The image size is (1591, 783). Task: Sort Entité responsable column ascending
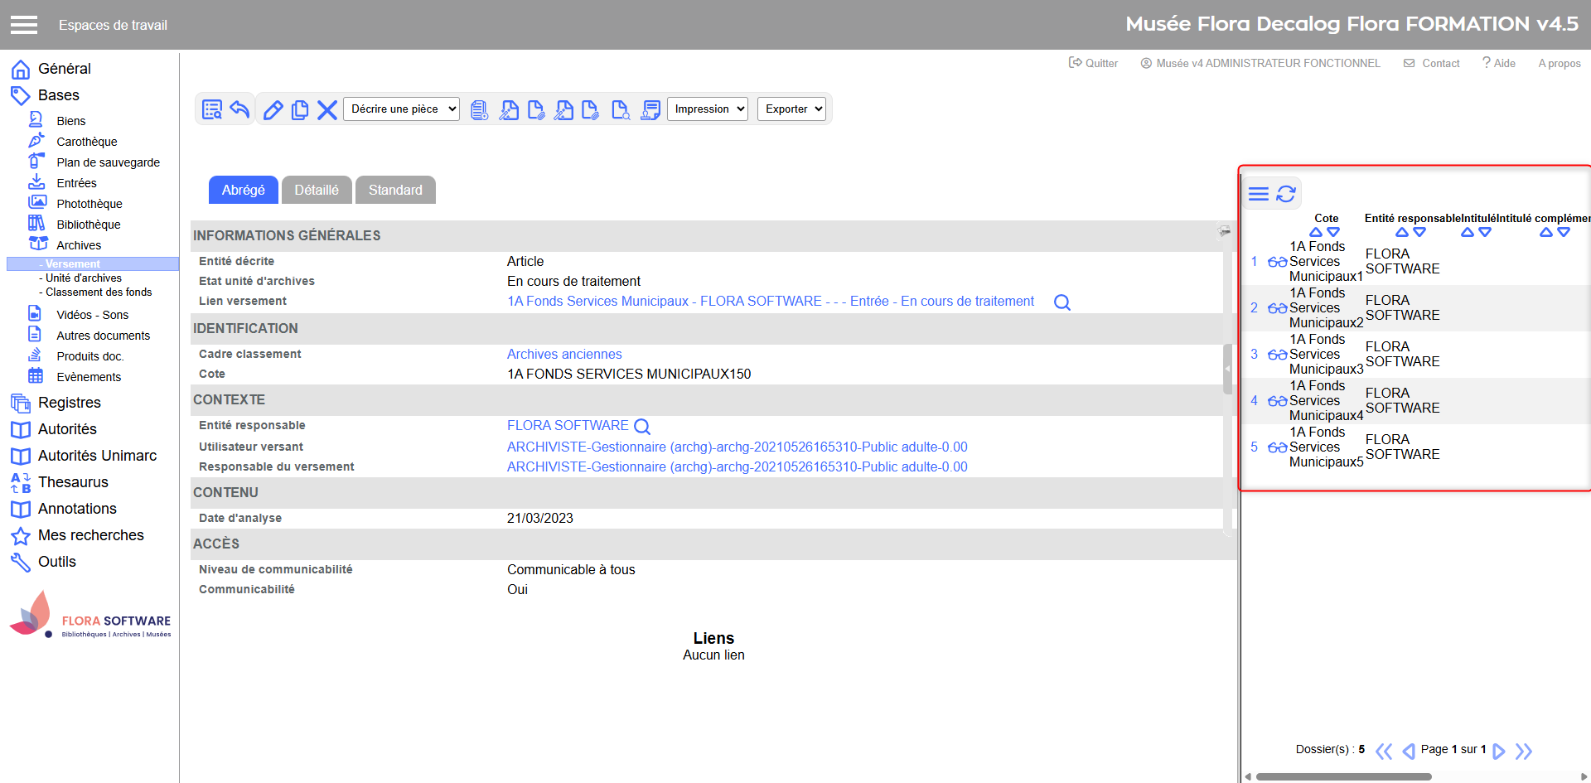pos(1402,233)
